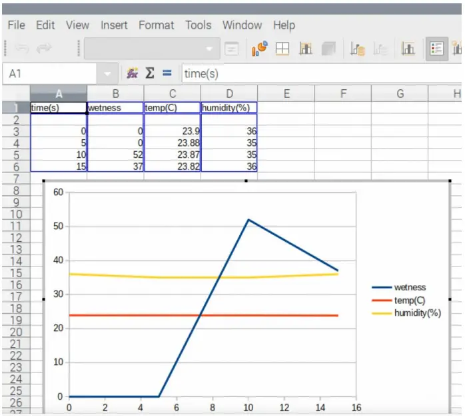Open the Function Wizard fx icon

pos(133,73)
